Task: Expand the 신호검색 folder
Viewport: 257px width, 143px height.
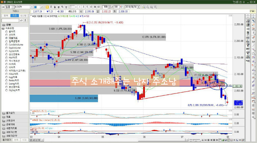Action: coord(8,121)
